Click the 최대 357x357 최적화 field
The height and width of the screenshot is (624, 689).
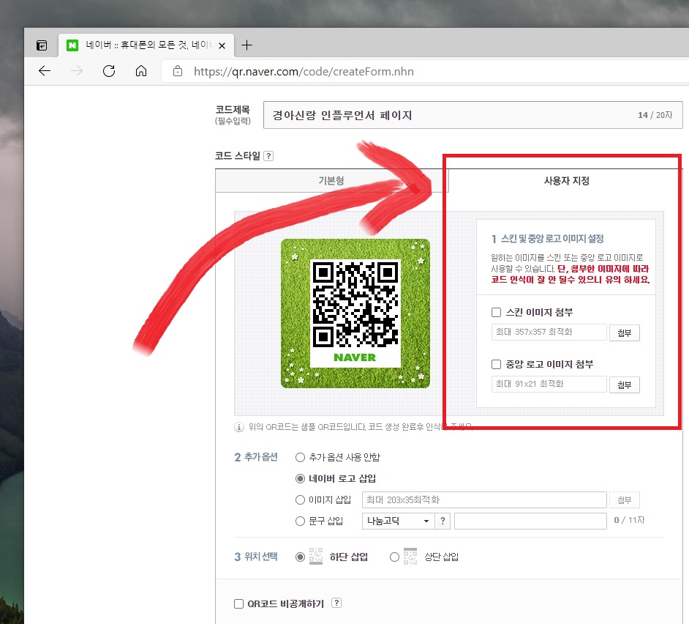click(549, 332)
